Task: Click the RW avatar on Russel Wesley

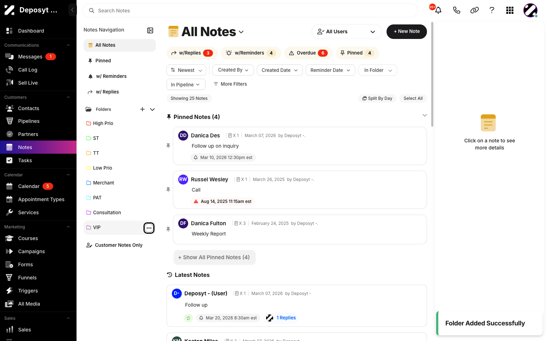Action: pos(183,180)
